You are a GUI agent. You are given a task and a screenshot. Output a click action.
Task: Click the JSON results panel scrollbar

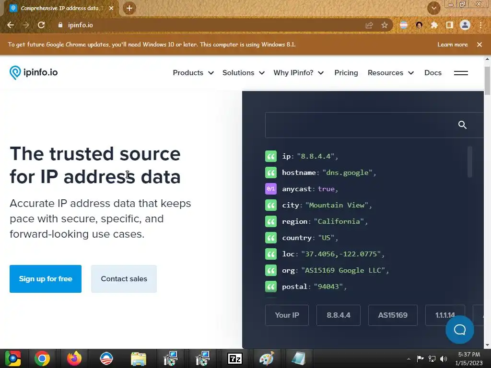coord(470,161)
